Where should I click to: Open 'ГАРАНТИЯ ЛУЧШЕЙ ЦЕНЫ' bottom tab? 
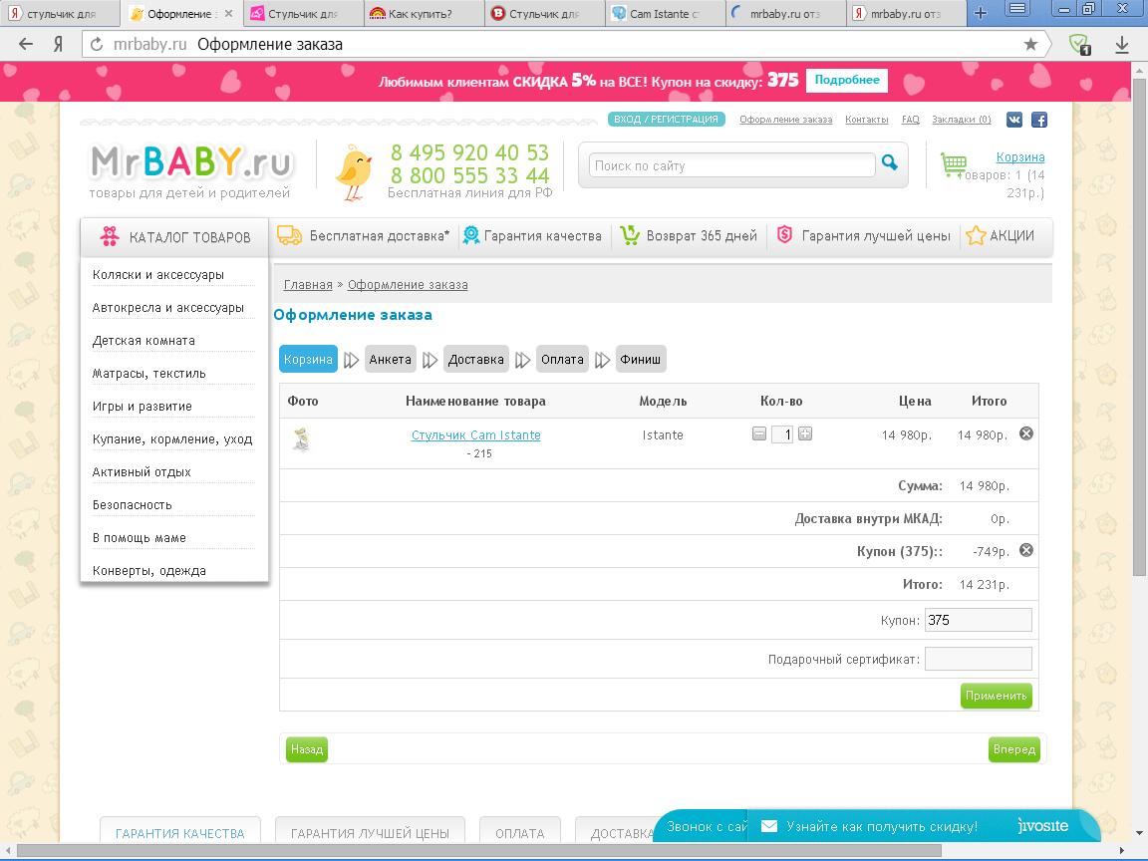(x=370, y=832)
